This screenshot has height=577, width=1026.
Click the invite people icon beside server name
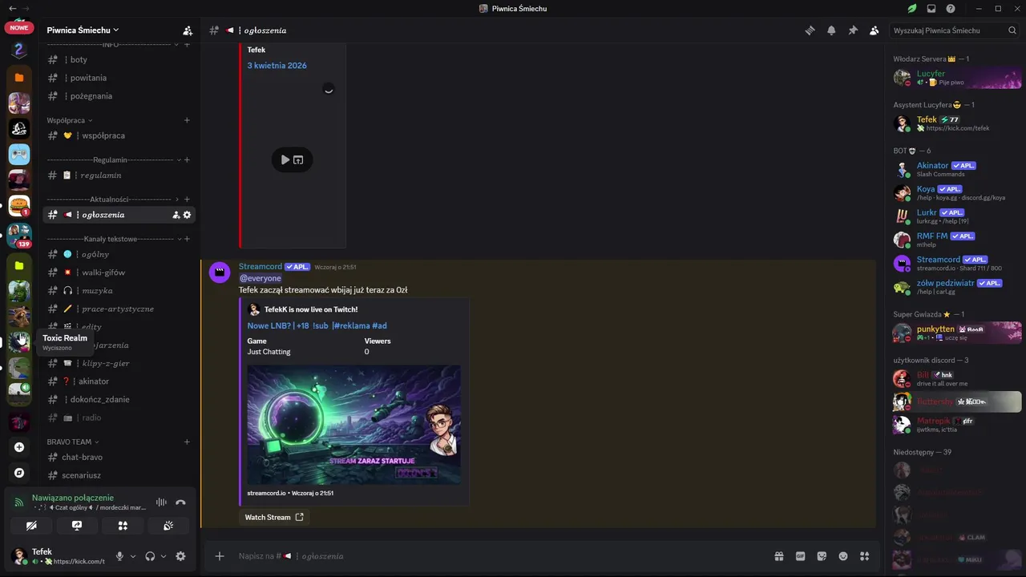coord(188,30)
